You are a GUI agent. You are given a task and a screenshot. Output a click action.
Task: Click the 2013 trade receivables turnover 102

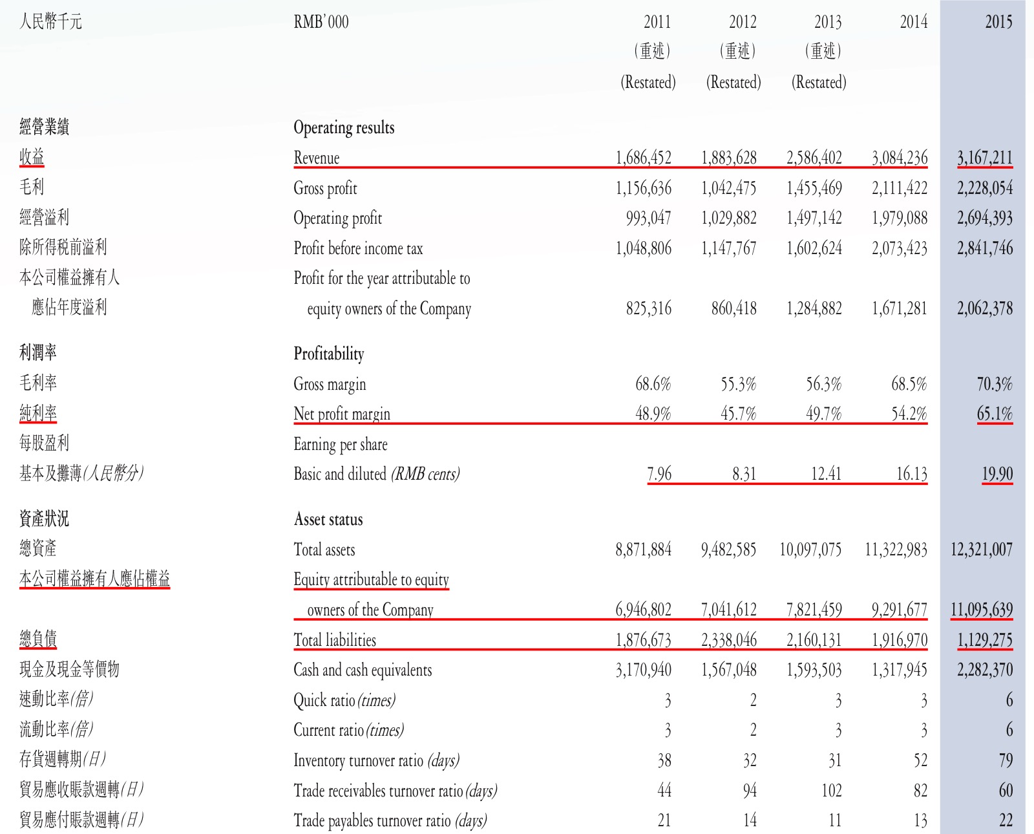(831, 790)
